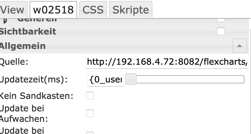Activate the w02518 widget tab
251x134 pixels.
54,10
